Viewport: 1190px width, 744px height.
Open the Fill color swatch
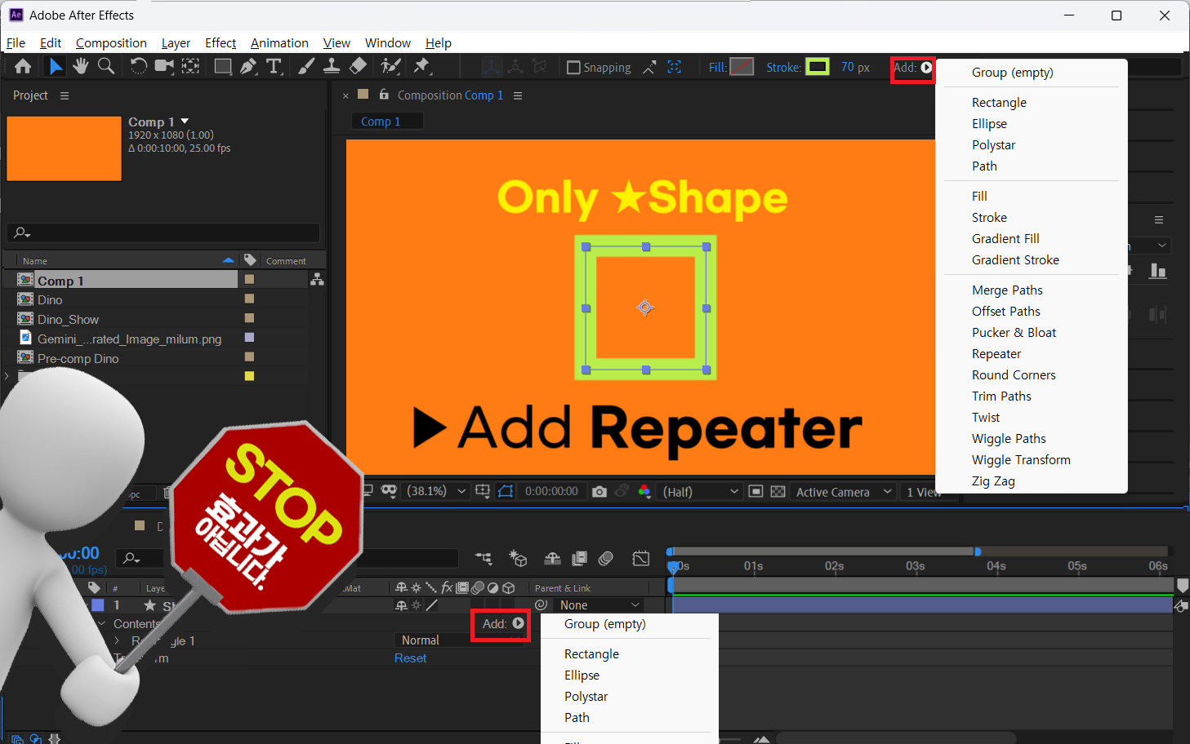coord(742,67)
